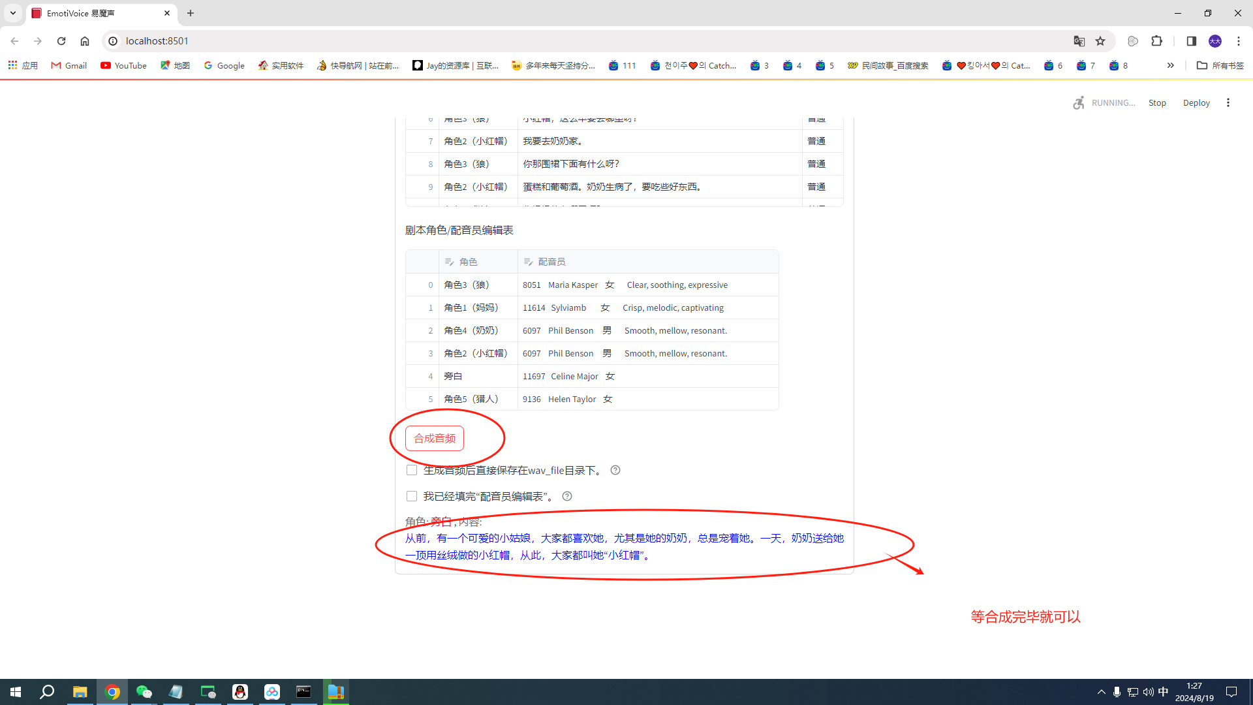Open the browser extensions puzzle icon

tap(1156, 41)
